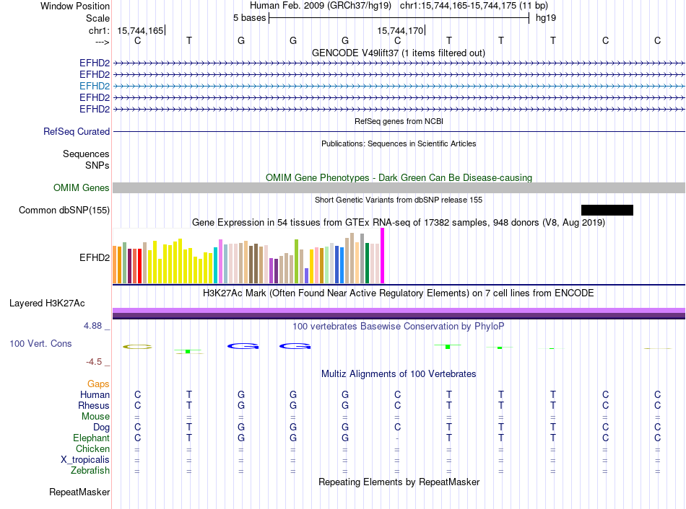
Task: Click the Zebrafish species label
Action: 90,471
